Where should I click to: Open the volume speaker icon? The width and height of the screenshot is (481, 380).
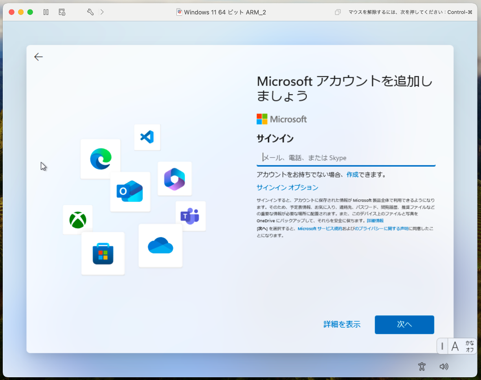coord(444,367)
